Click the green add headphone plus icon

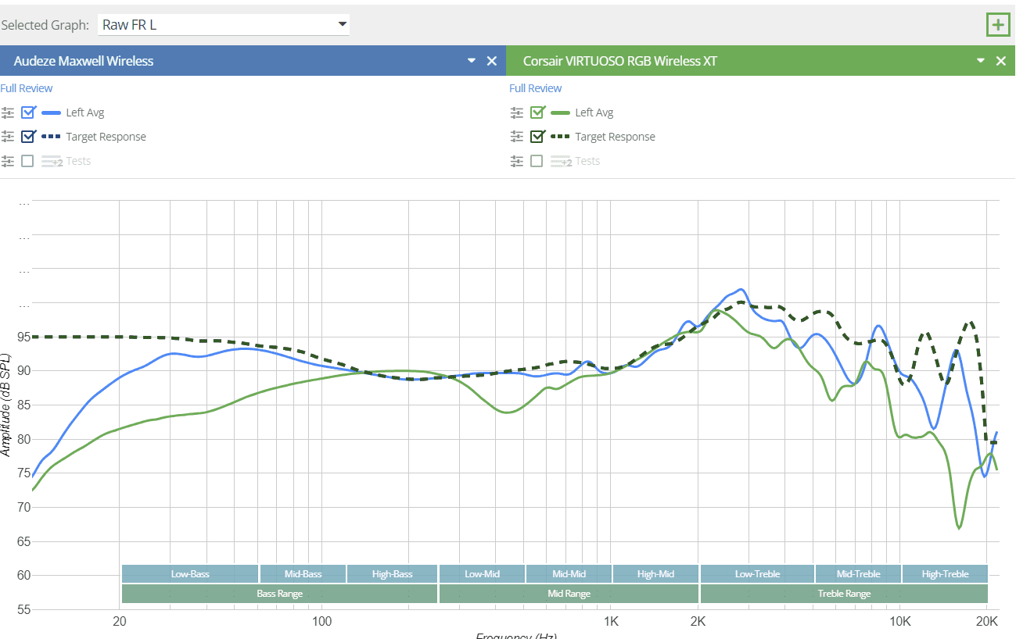click(998, 25)
